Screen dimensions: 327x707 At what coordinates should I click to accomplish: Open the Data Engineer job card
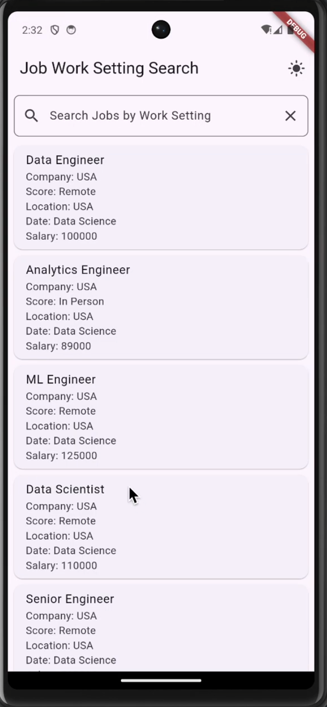click(x=161, y=198)
